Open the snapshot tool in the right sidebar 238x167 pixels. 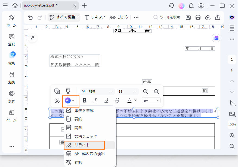point(232,114)
